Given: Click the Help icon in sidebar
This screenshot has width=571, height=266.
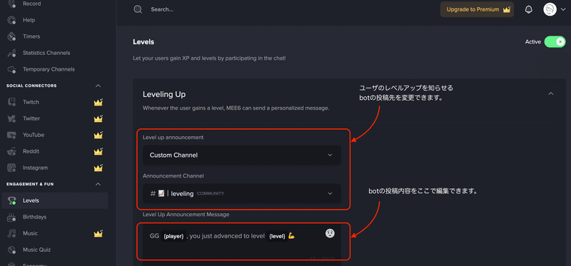Looking at the screenshot, I should tap(11, 20).
